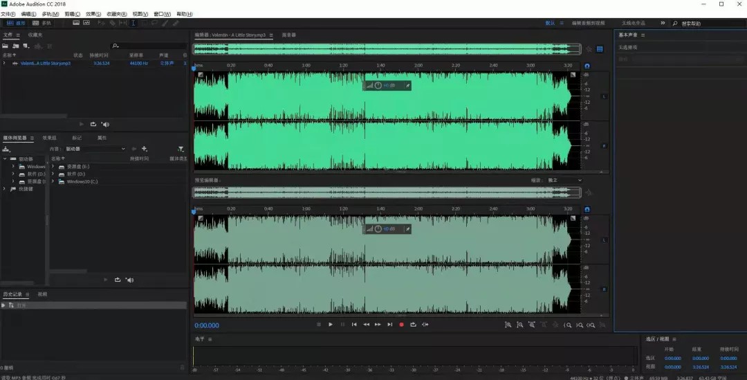This screenshot has height=380, width=747.
Task: Toggle the right channel R enable button
Action: click(604, 146)
